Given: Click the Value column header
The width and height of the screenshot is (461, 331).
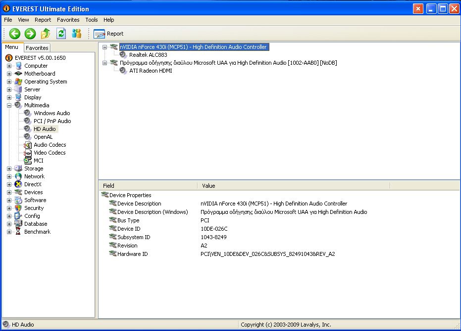Looking at the screenshot, I should click(294, 186).
